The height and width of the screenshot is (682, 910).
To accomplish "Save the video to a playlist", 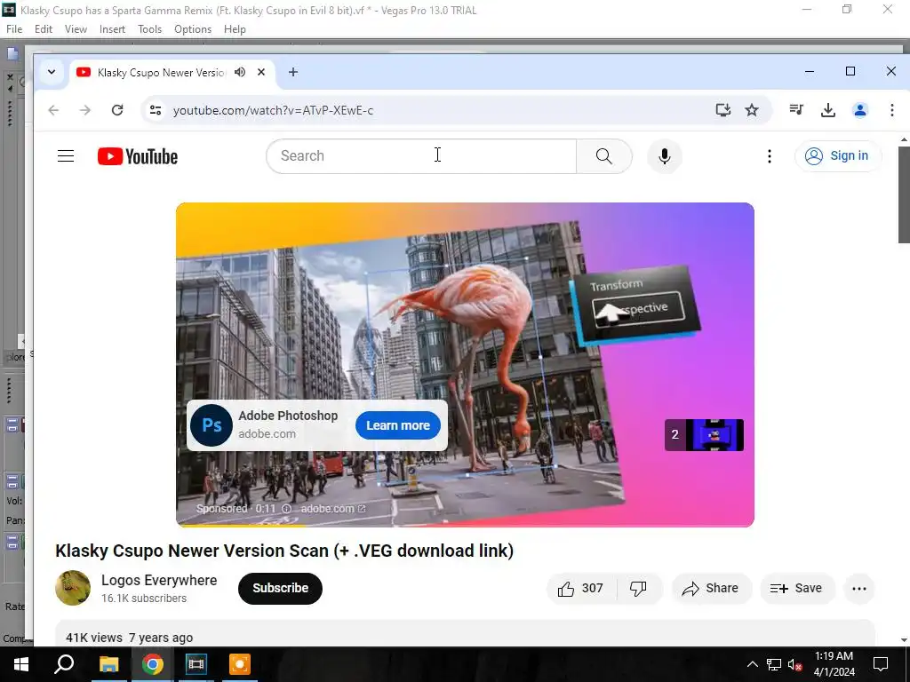I will click(x=797, y=589).
